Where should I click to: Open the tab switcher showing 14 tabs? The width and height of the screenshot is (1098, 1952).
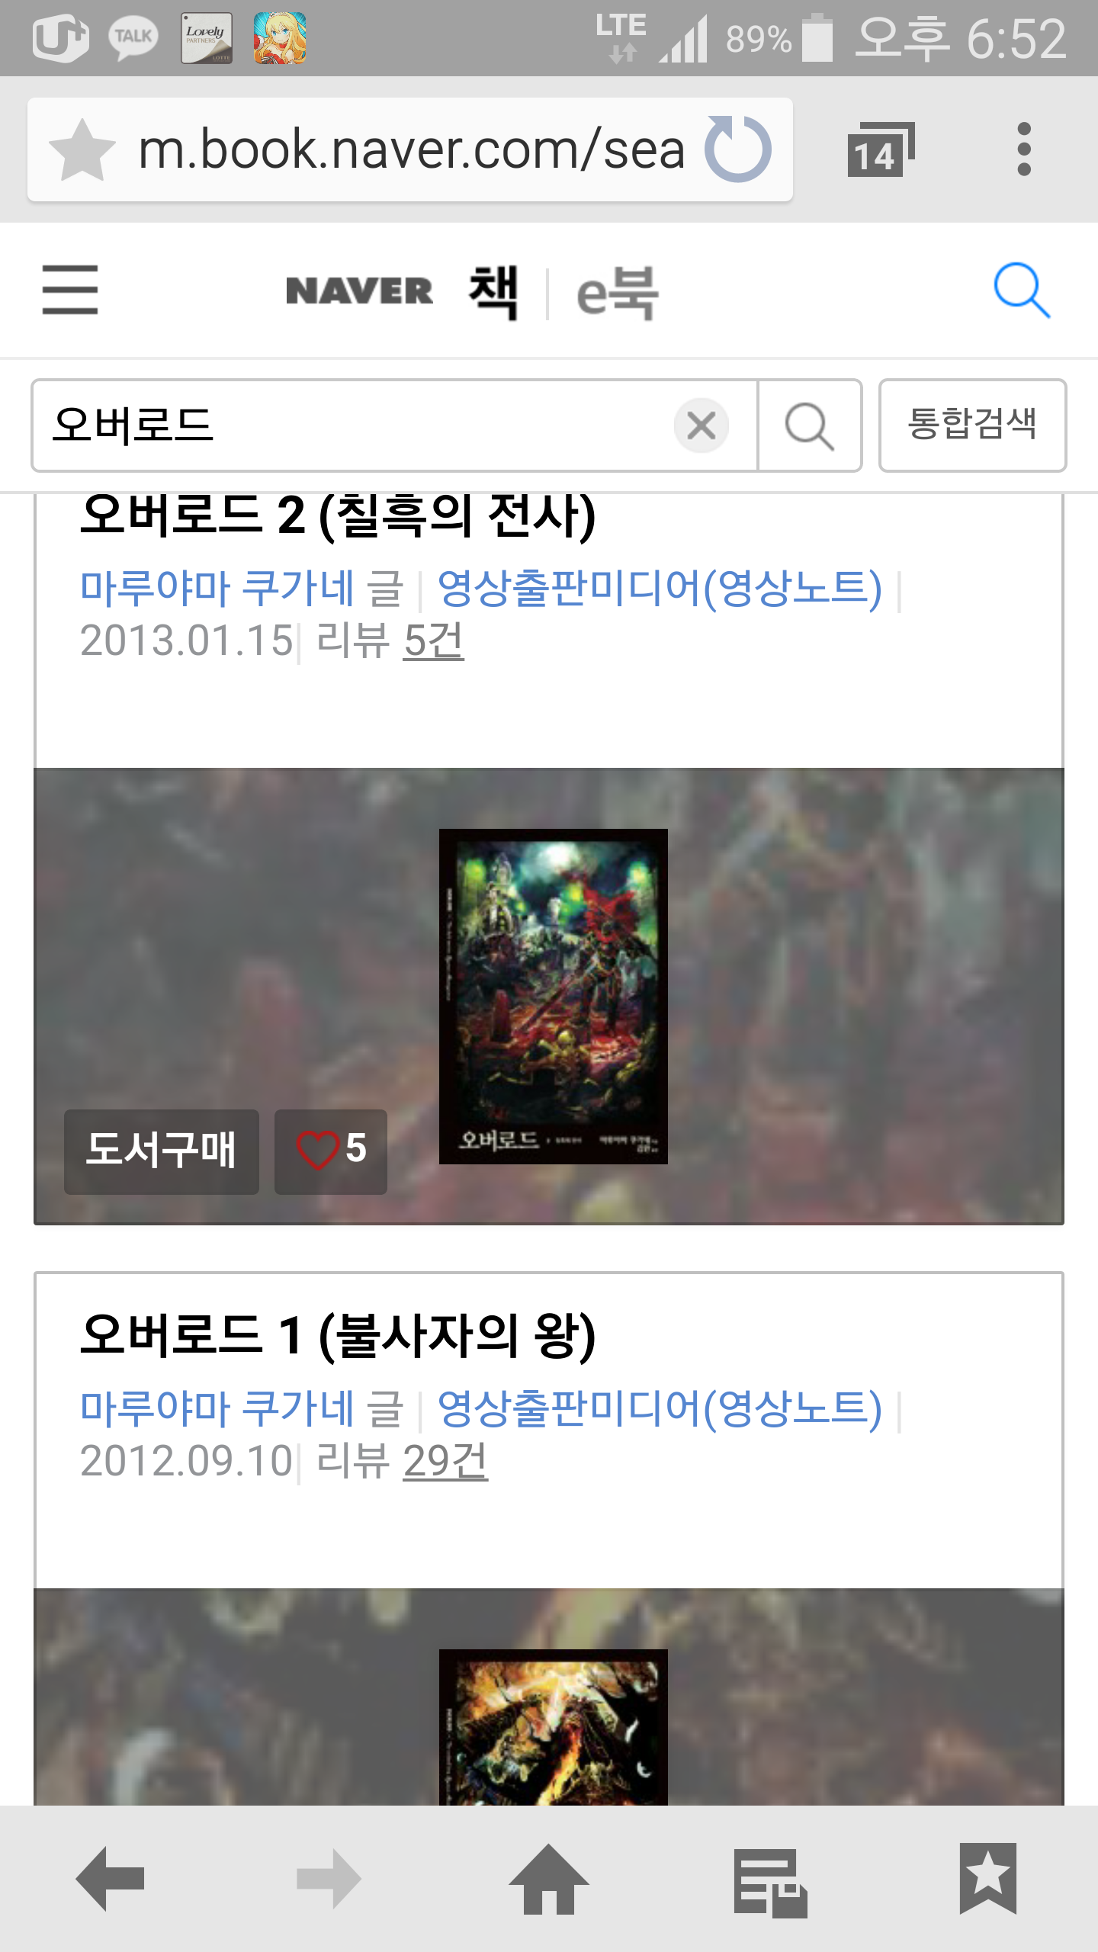(881, 149)
